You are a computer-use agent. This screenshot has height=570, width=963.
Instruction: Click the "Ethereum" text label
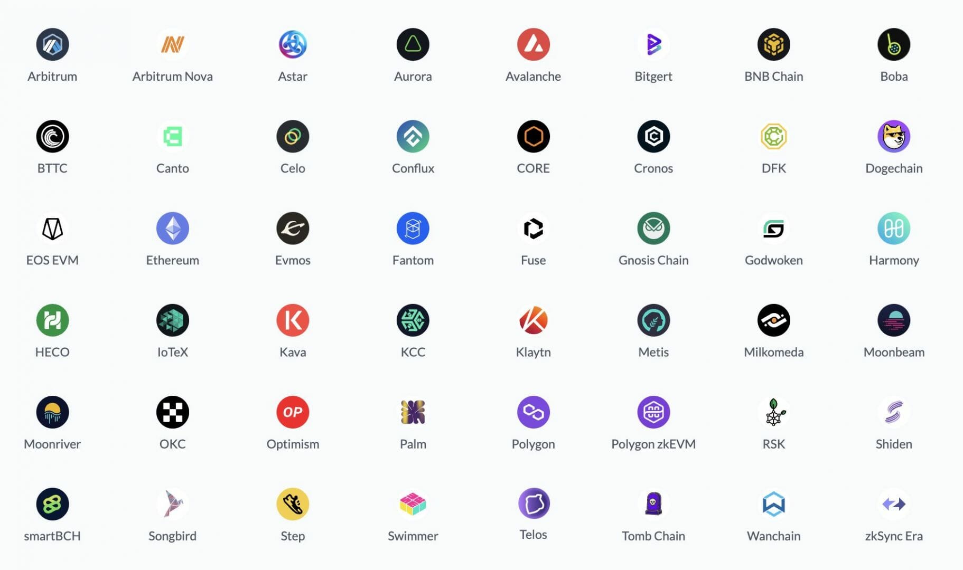[x=172, y=260]
